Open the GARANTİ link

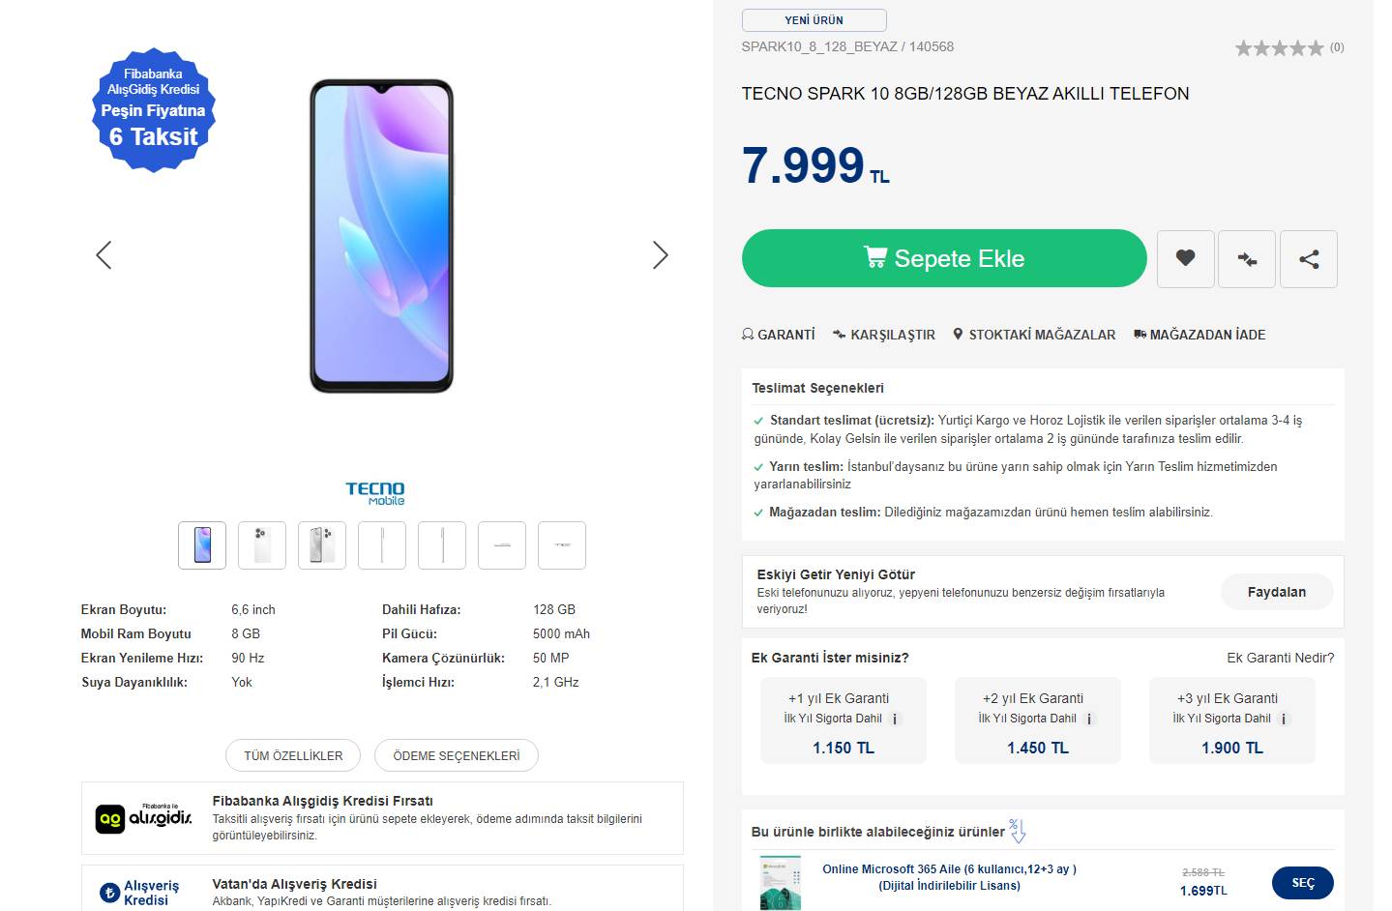(779, 335)
